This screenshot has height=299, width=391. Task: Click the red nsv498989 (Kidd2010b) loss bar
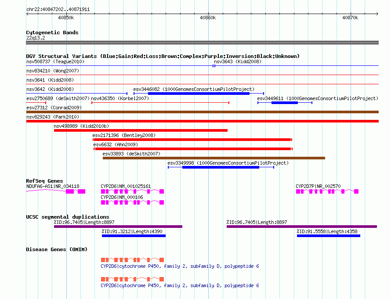pos(141,130)
